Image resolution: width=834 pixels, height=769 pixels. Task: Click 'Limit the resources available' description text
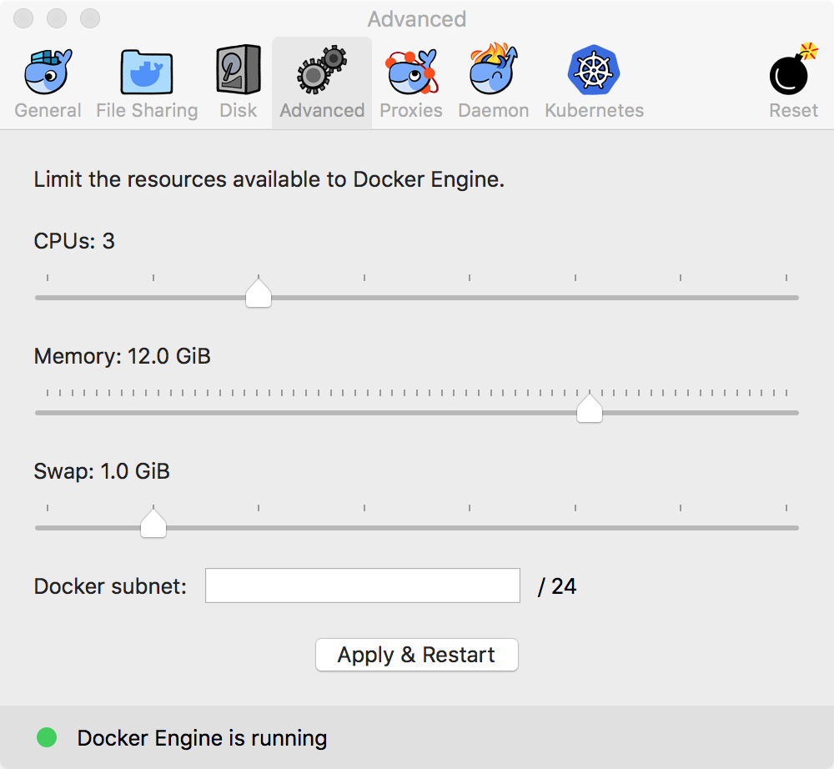(x=269, y=179)
